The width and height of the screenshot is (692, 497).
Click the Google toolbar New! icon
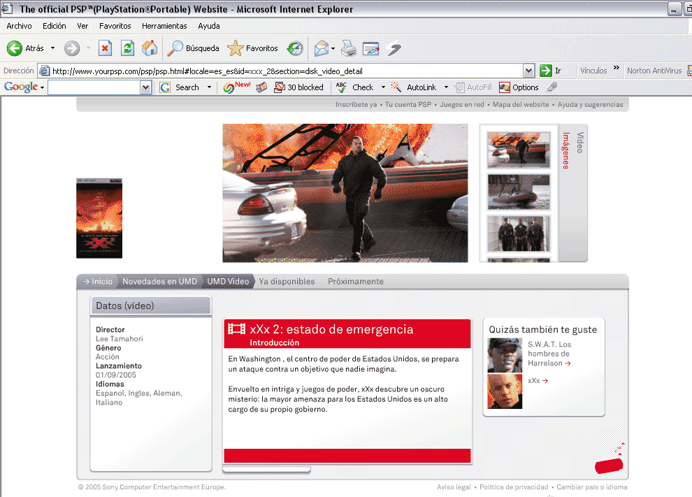pyautogui.click(x=236, y=87)
